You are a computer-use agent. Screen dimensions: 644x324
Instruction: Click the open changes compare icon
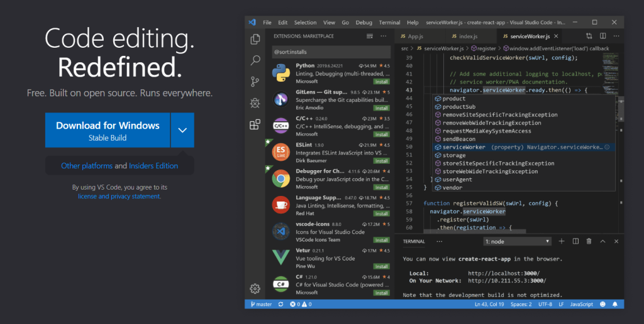click(x=589, y=36)
